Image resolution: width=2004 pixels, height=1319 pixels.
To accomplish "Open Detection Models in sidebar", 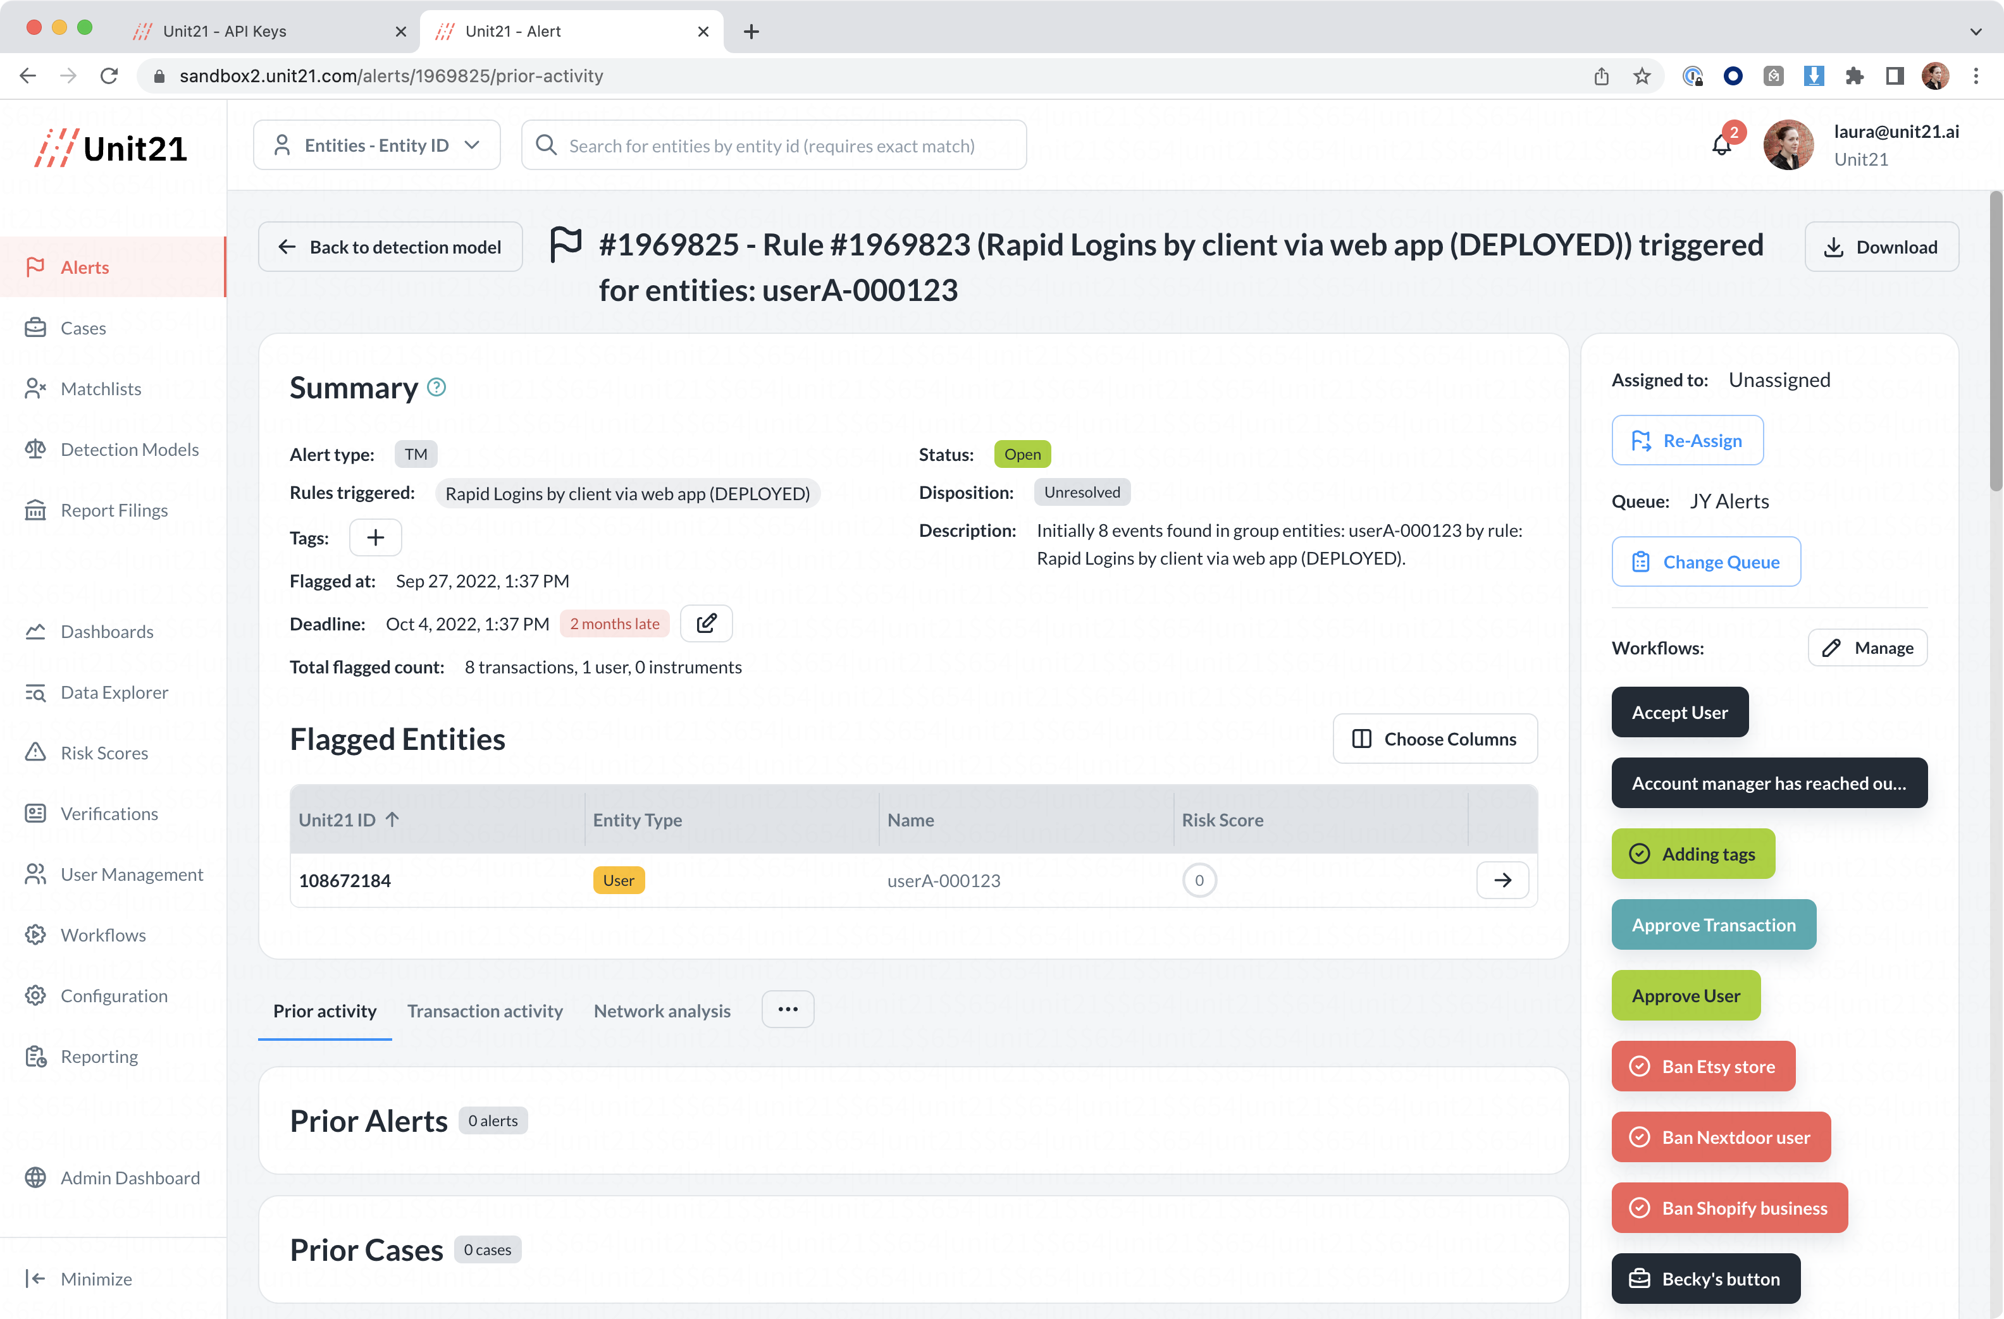I will [x=129, y=450].
